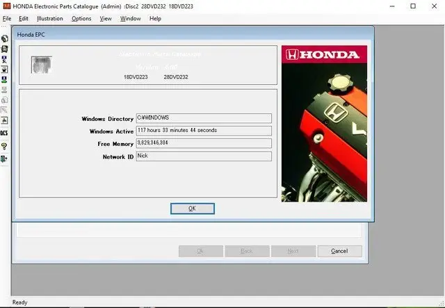Click the Cancel button

point(339,251)
